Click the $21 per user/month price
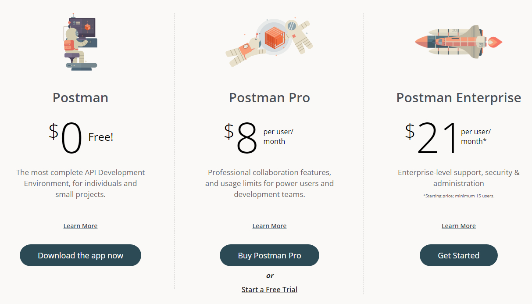Image resolution: width=532 pixels, height=304 pixels. [x=448, y=138]
